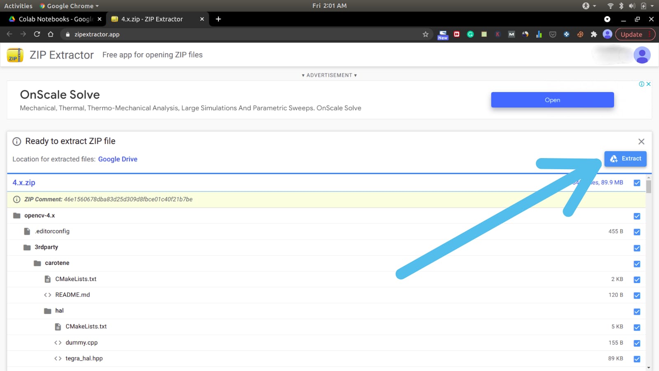The width and height of the screenshot is (659, 371).
Task: Bookmark this page with the star icon
Action: [x=426, y=34]
